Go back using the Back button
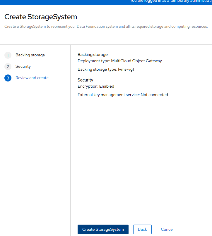The width and height of the screenshot is (212, 236). pyautogui.click(x=142, y=229)
